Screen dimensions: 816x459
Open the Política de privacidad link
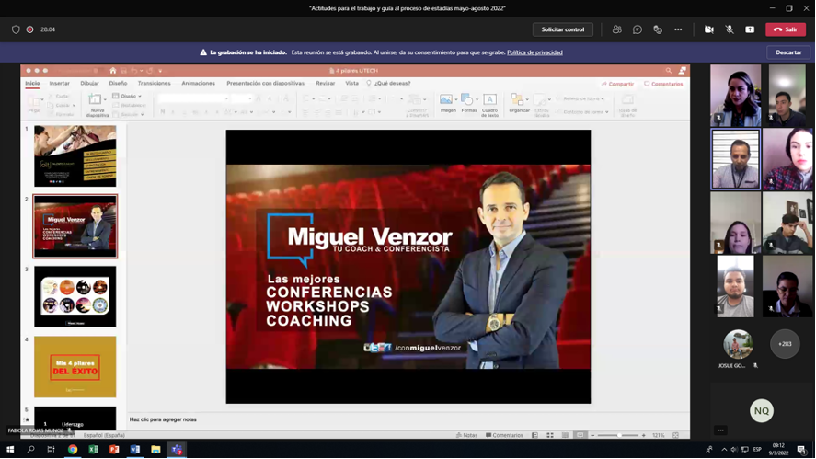tap(534, 52)
